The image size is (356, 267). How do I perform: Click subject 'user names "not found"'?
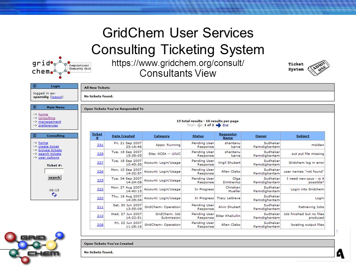tap(304, 171)
